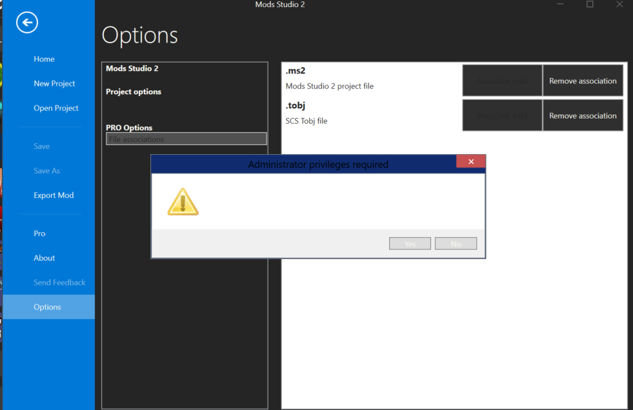Select Open Project from sidebar
The width and height of the screenshot is (633, 410).
[56, 108]
